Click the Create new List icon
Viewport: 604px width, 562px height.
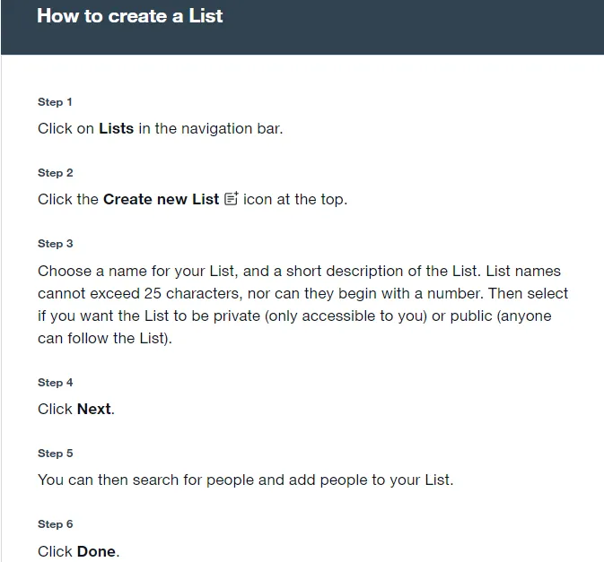coord(231,199)
